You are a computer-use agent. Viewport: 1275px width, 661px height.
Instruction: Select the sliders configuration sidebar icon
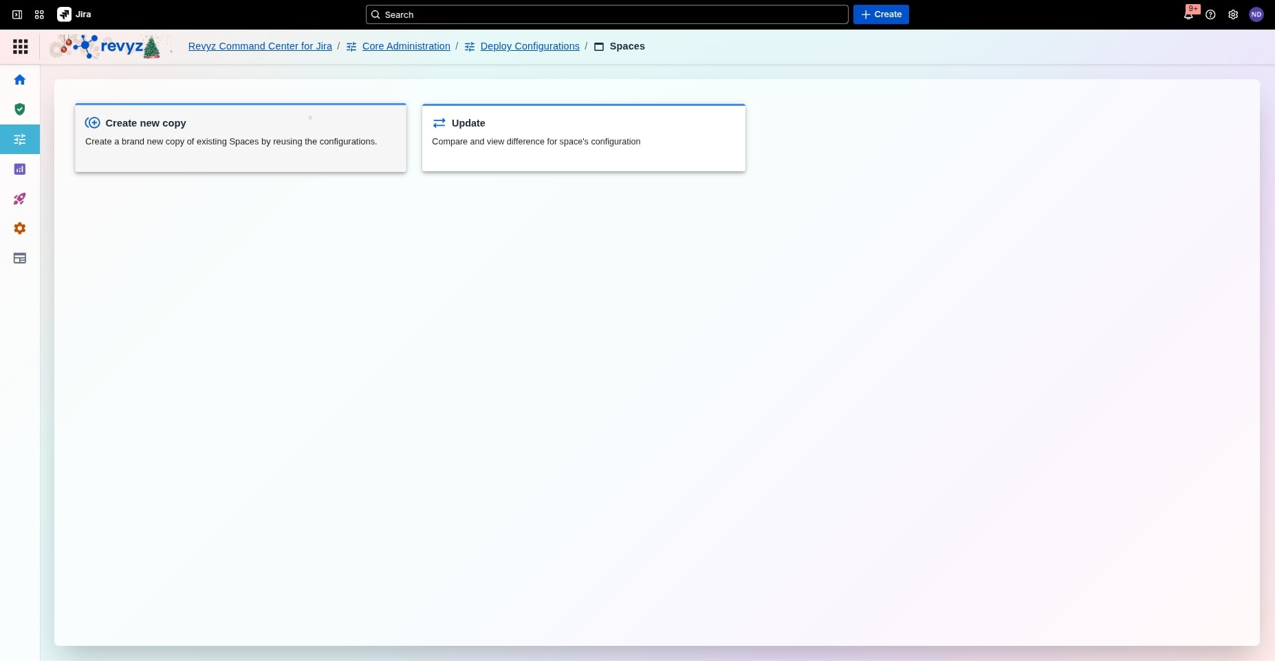coord(20,140)
